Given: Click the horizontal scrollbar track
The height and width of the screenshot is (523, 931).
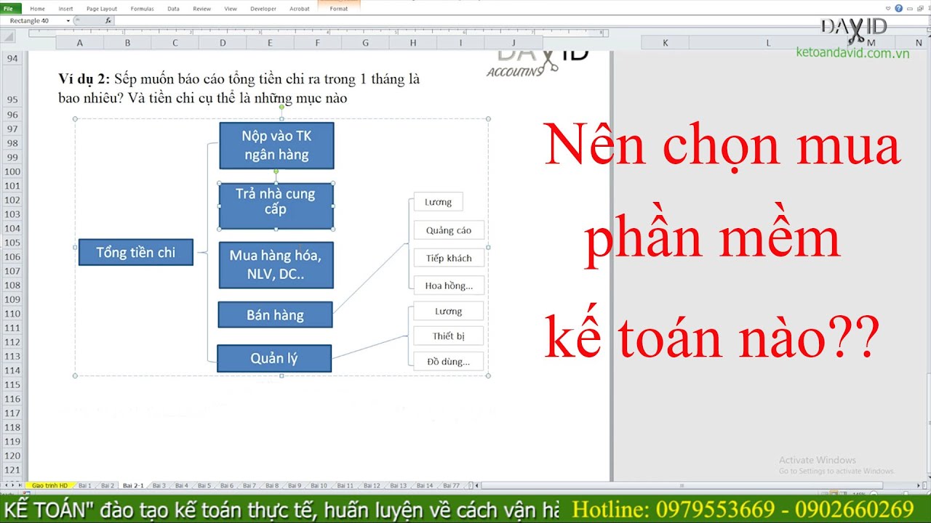Looking at the screenshot, I should tap(698, 485).
